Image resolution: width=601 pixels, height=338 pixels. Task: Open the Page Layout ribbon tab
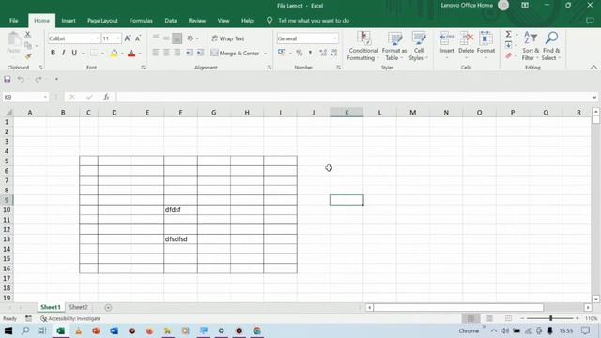click(x=102, y=21)
